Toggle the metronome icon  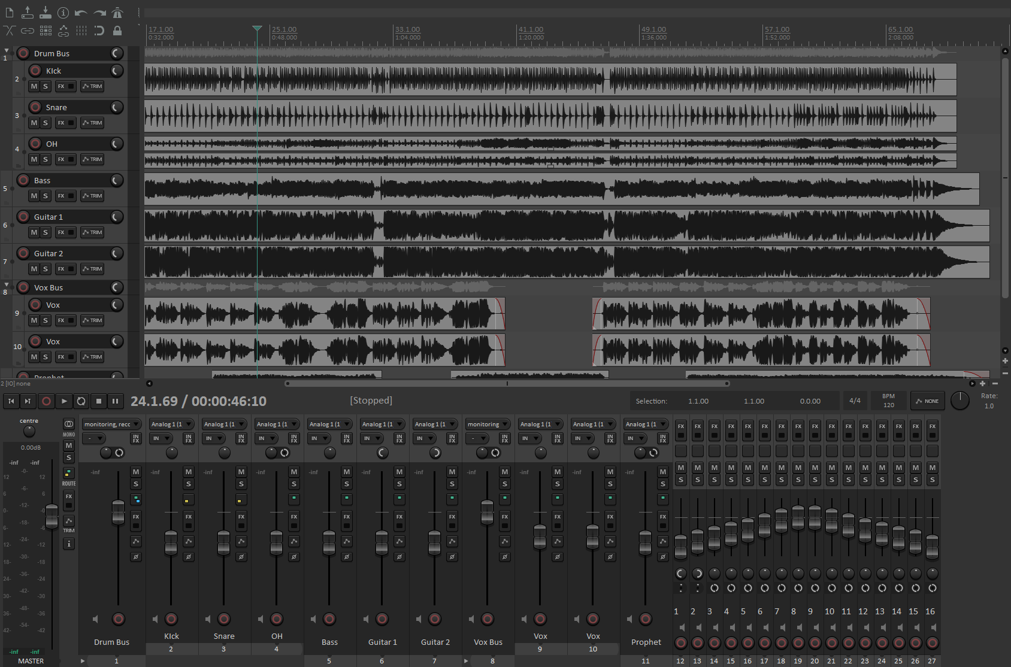pyautogui.click(x=117, y=13)
